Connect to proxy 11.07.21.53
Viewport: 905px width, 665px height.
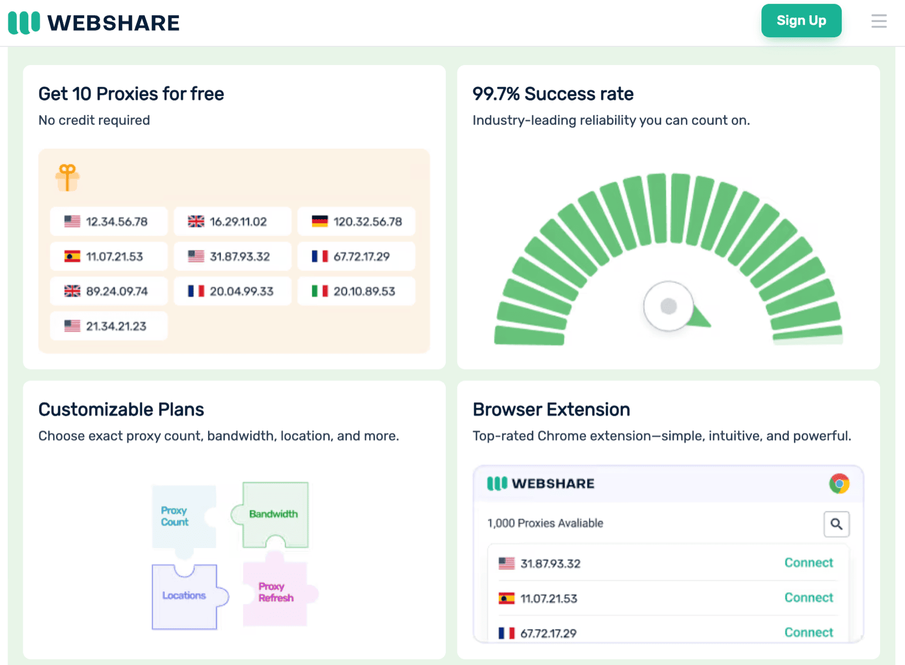pyautogui.click(x=808, y=598)
